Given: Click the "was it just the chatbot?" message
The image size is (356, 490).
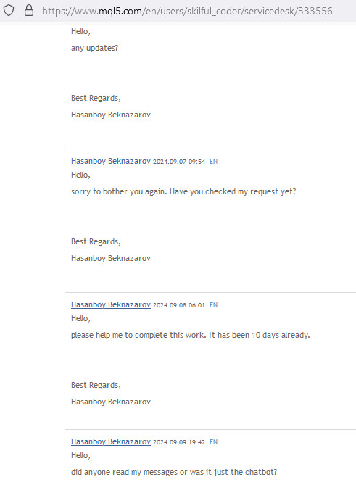Looking at the screenshot, I should coord(174,472).
